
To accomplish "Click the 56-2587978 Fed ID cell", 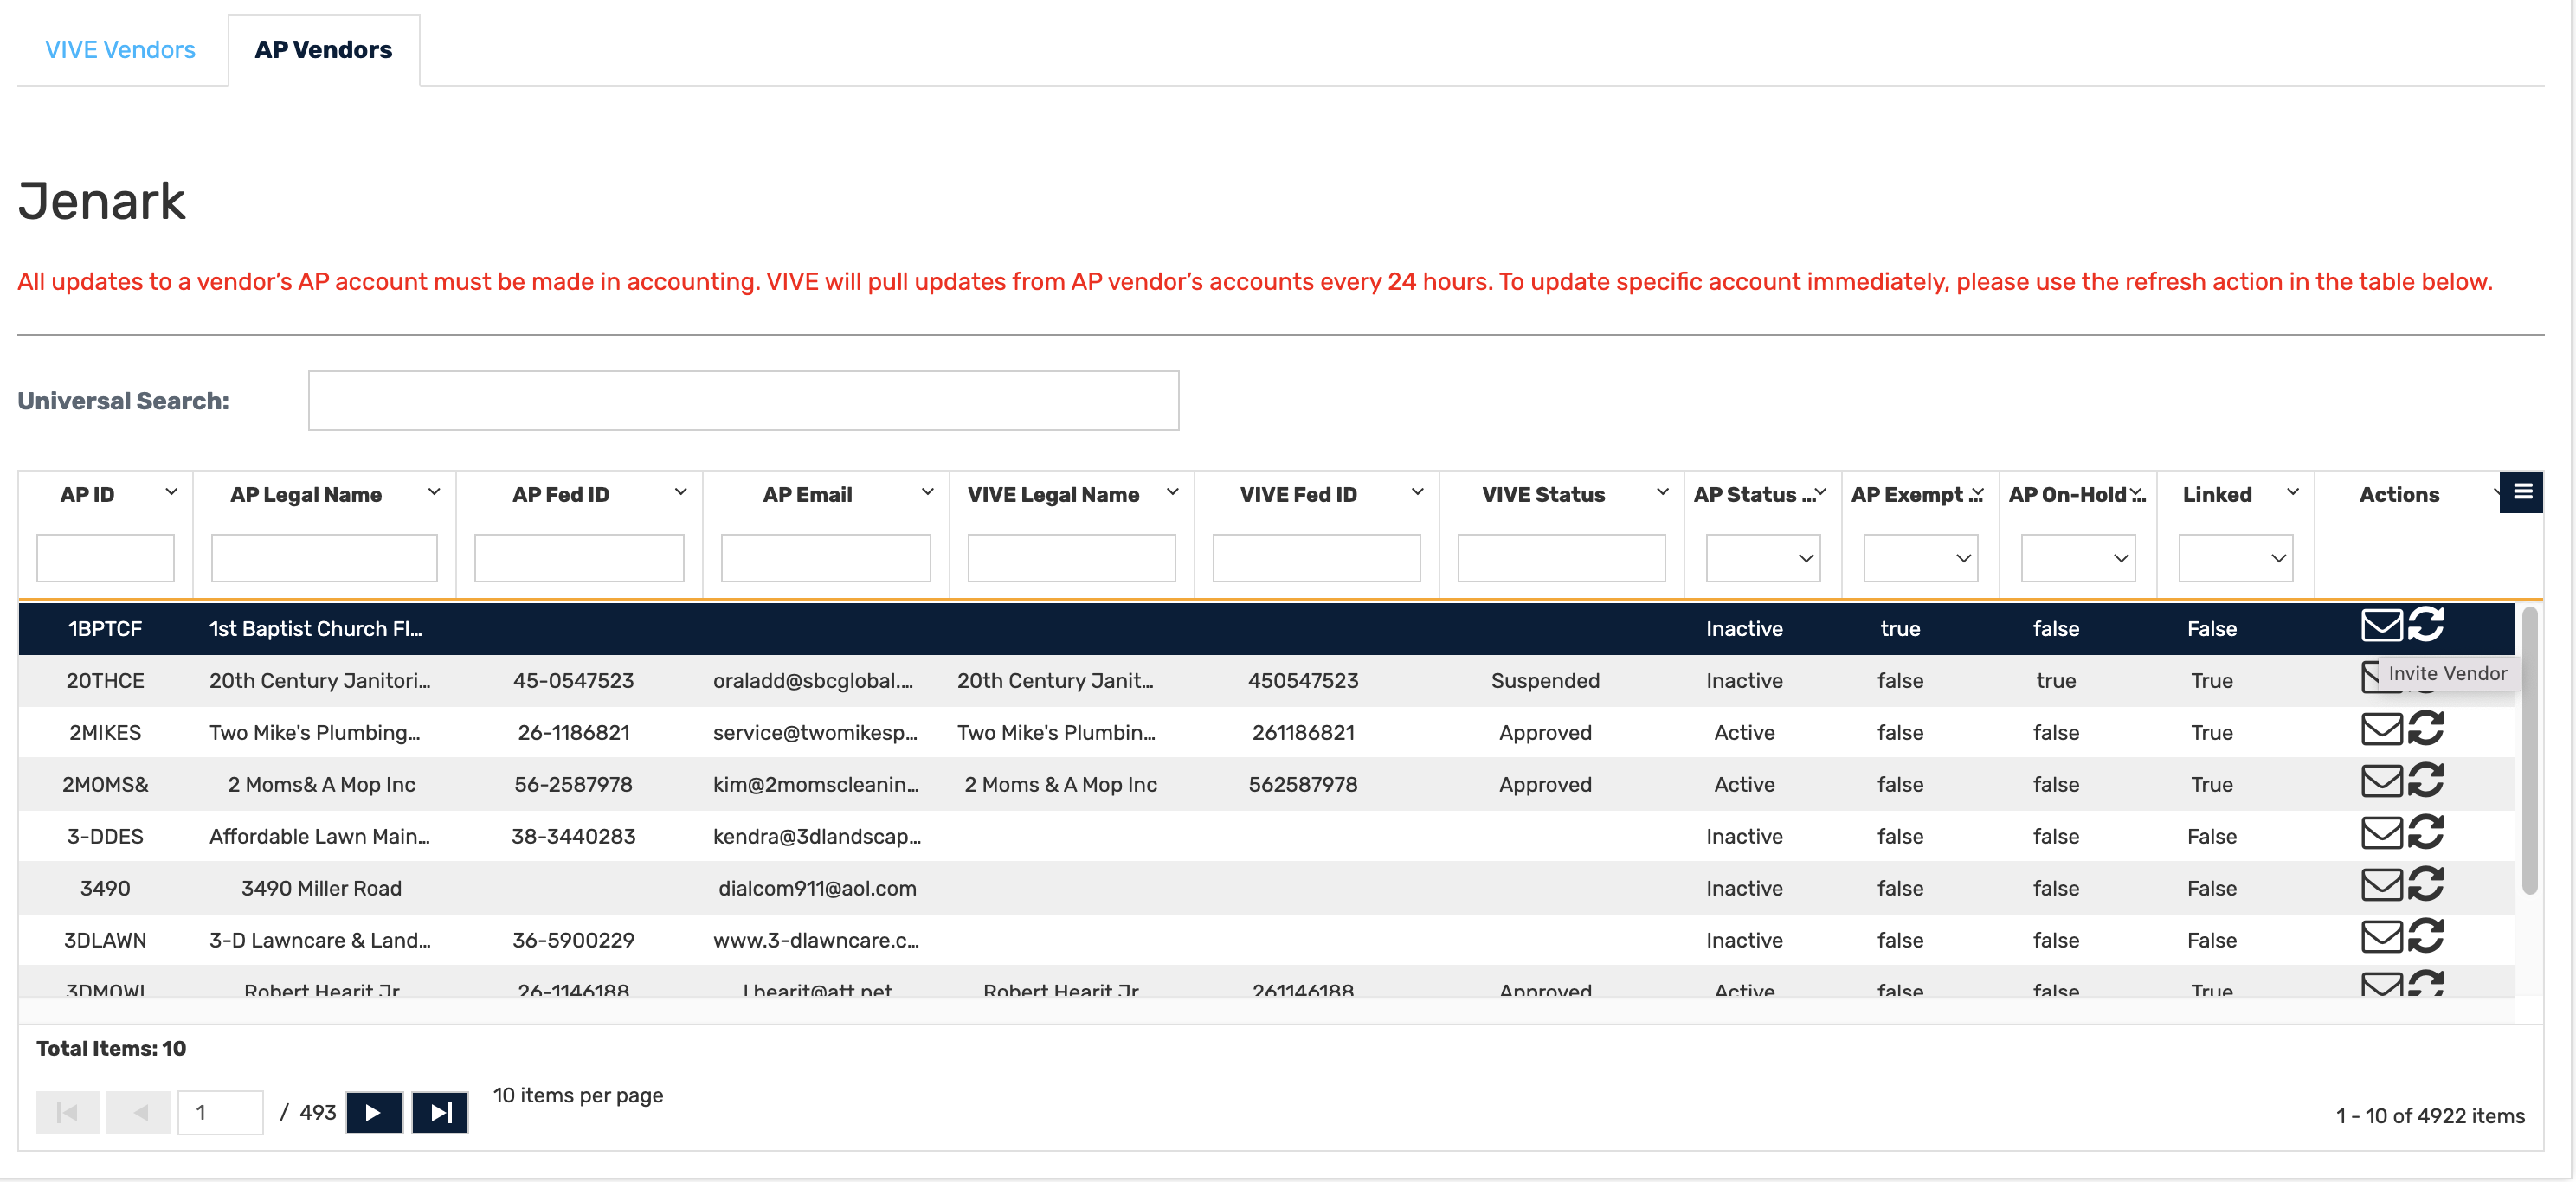I will (573, 785).
